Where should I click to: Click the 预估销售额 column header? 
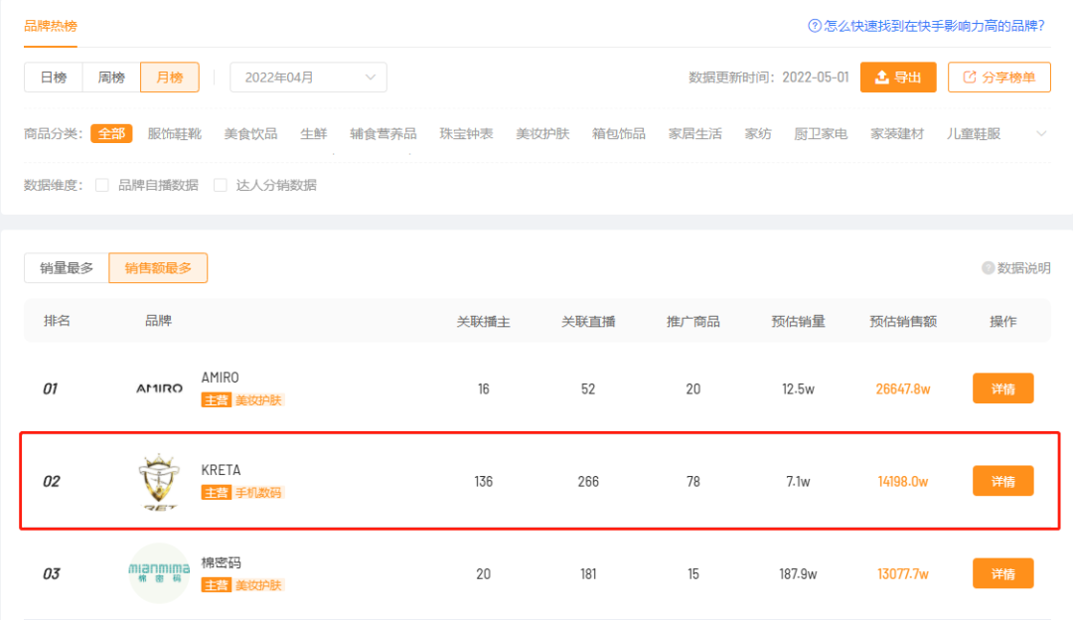tap(902, 322)
